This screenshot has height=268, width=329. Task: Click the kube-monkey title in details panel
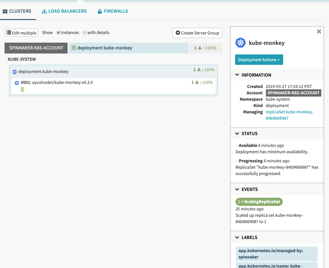[267, 43]
